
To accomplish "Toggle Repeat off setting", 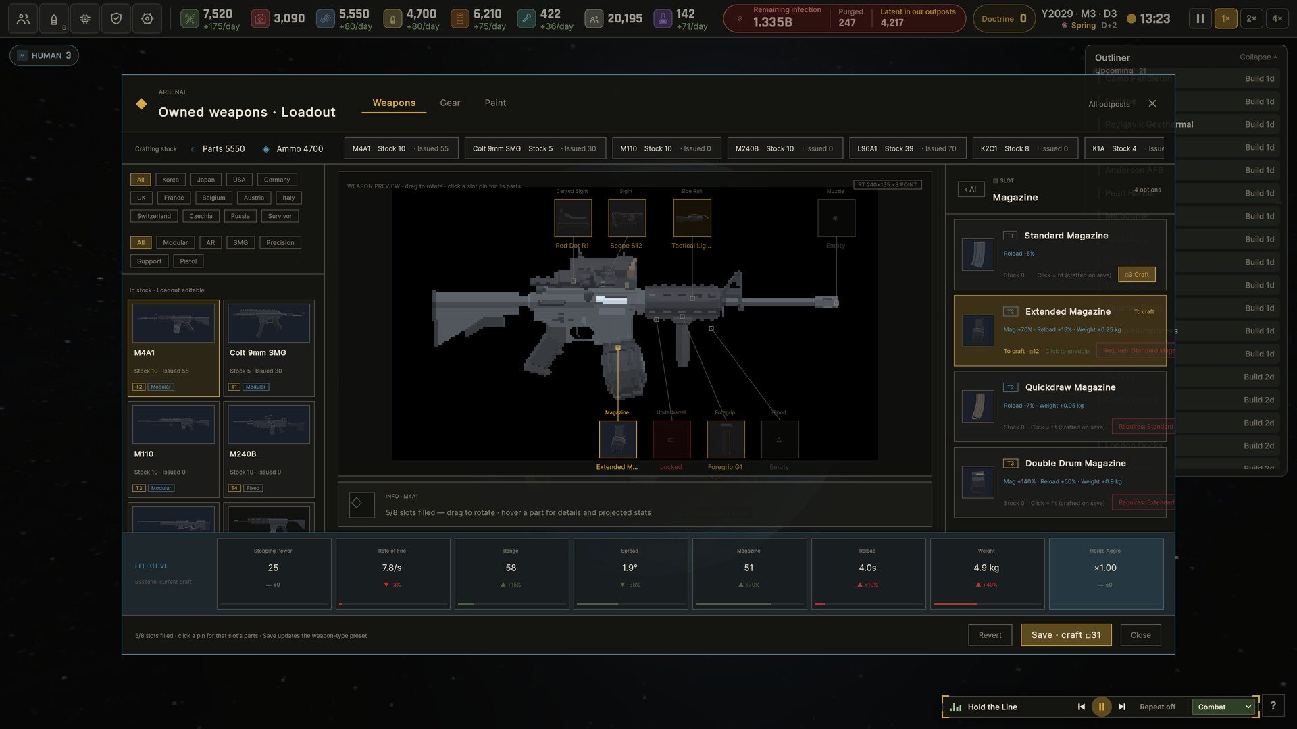I will [x=1157, y=707].
